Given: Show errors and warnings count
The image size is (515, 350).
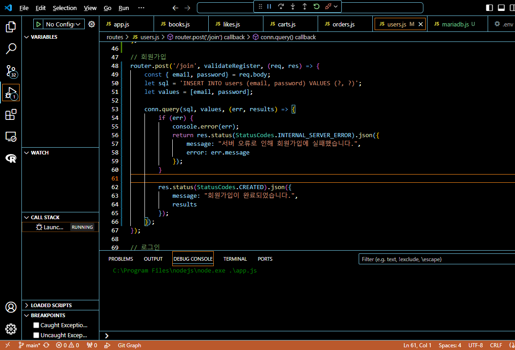Looking at the screenshot, I should [x=67, y=345].
